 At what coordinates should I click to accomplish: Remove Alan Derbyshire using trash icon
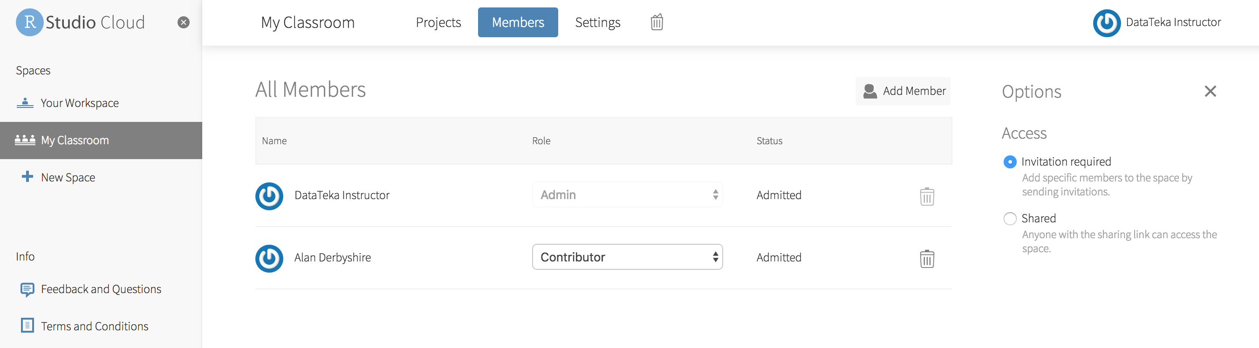point(927,258)
